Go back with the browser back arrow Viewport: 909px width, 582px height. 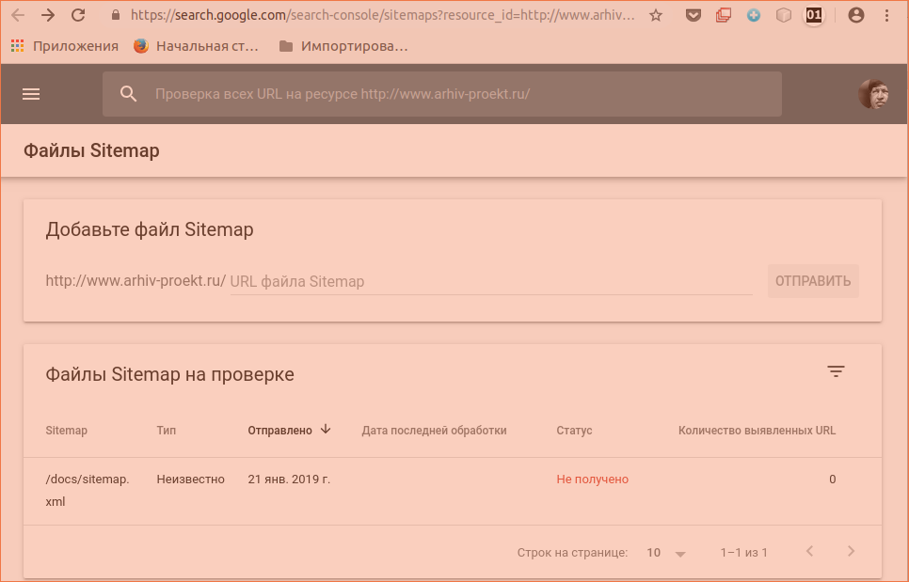pyautogui.click(x=17, y=15)
